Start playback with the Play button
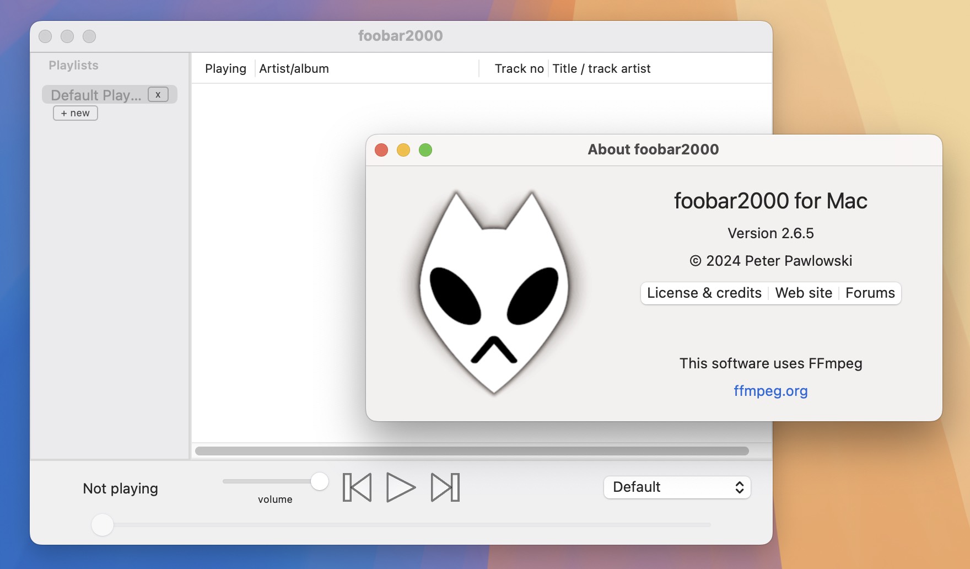This screenshot has width=970, height=569. point(401,487)
